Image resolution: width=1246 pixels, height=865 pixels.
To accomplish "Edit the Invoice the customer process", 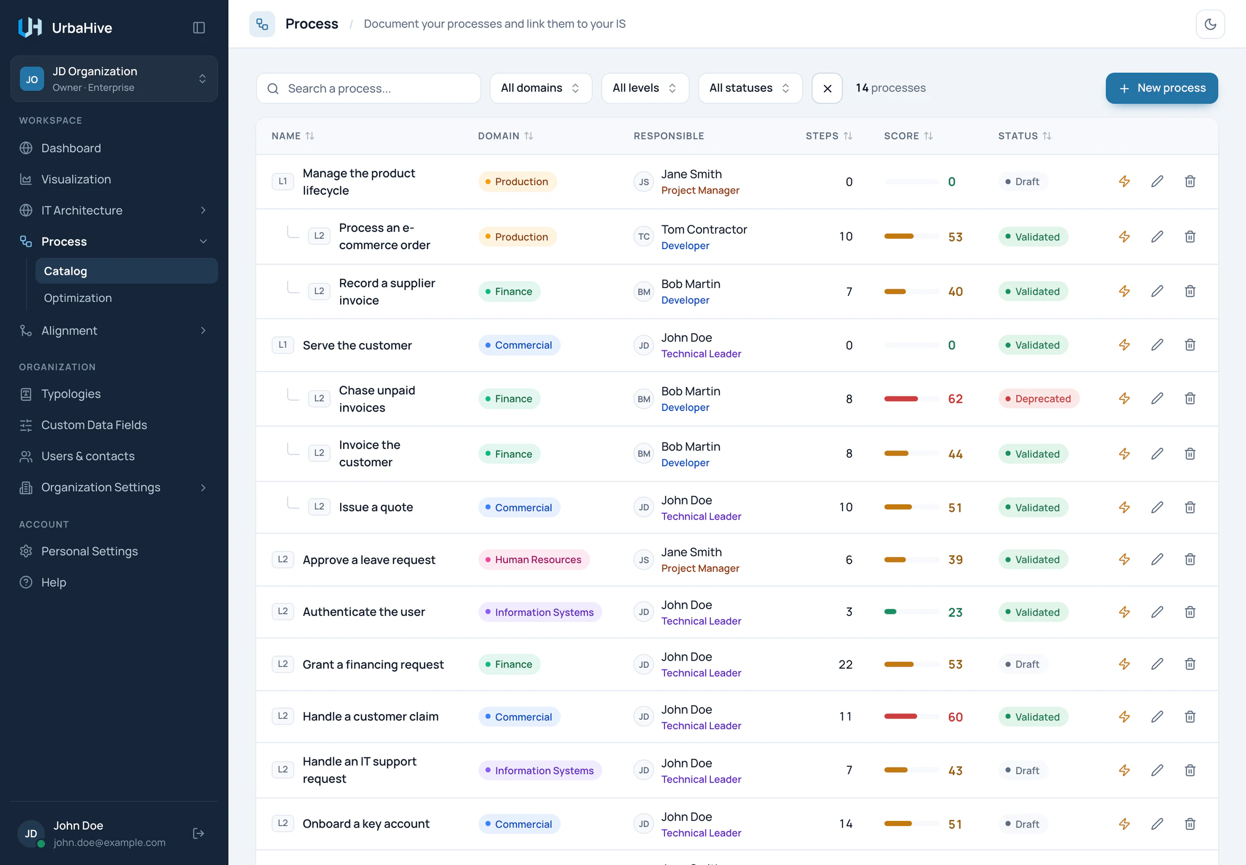I will 1157,454.
